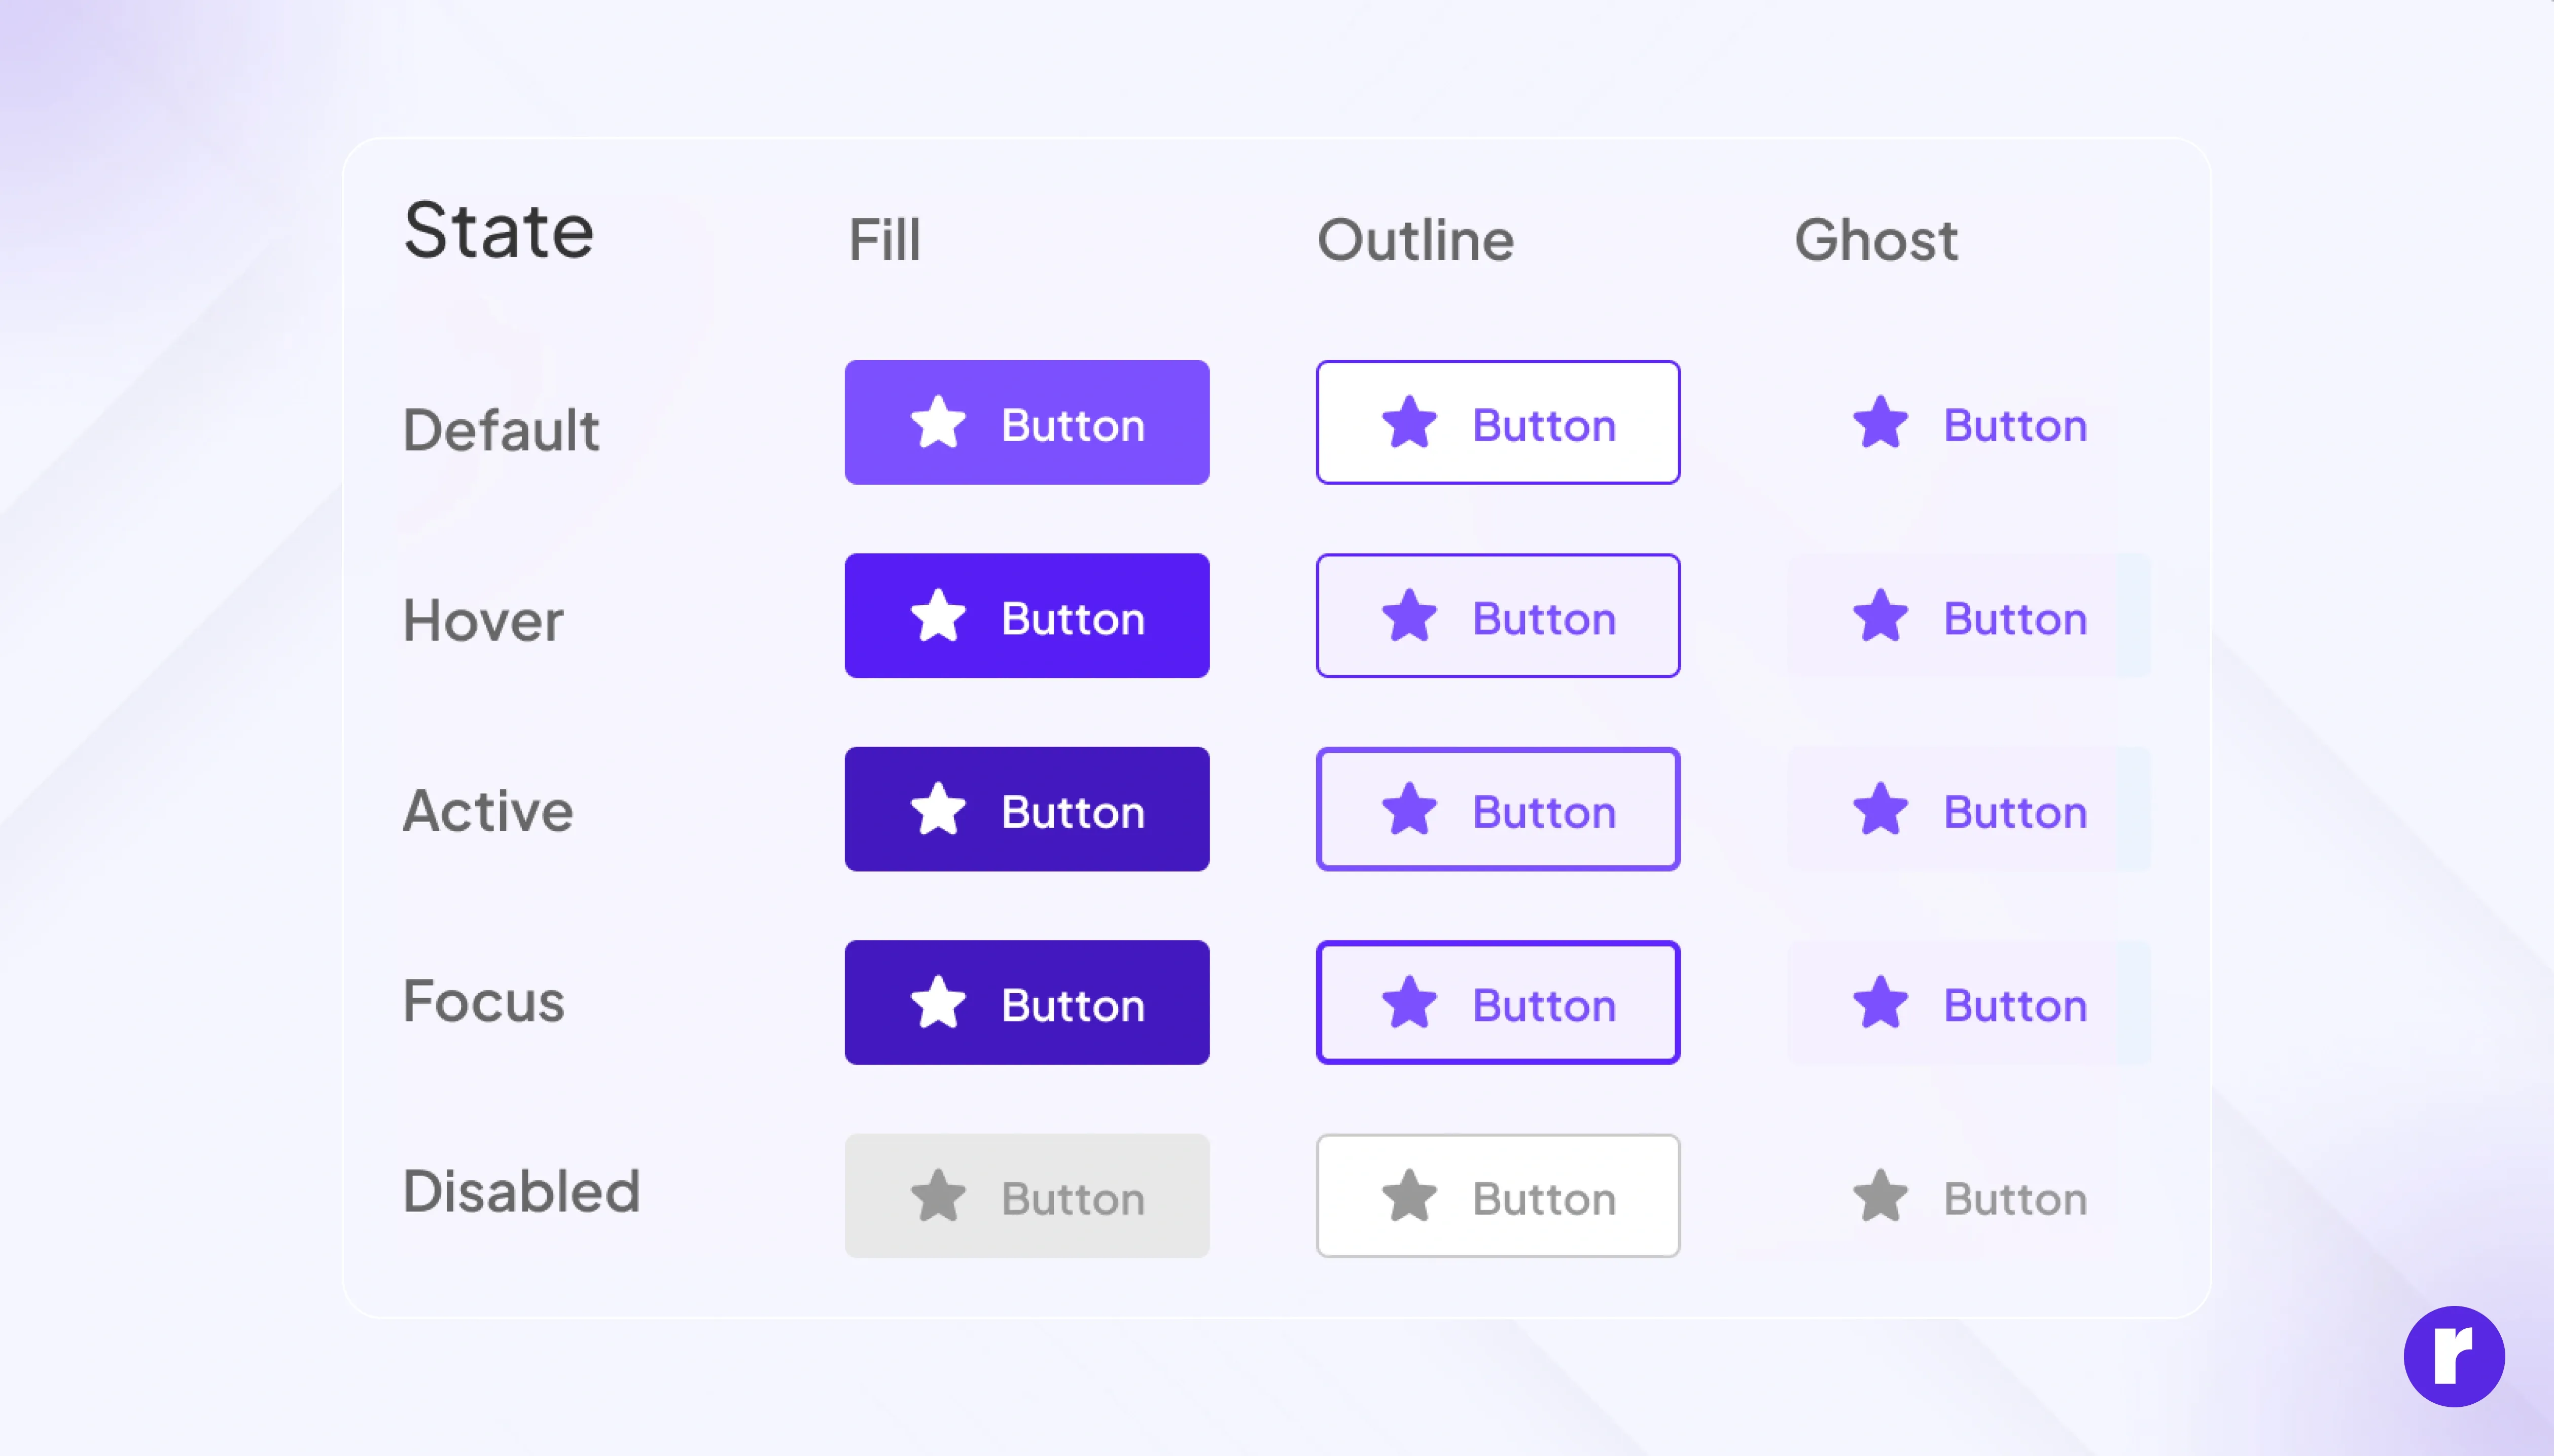Click the star icon in the Focus Fill button
This screenshot has height=1456, width=2554.
[937, 1002]
